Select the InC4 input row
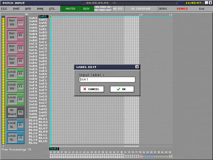This screenshot has height=160, width=213. click(33, 47)
